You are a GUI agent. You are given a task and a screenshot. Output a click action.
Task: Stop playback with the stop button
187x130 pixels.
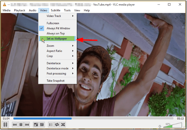pos(21,124)
